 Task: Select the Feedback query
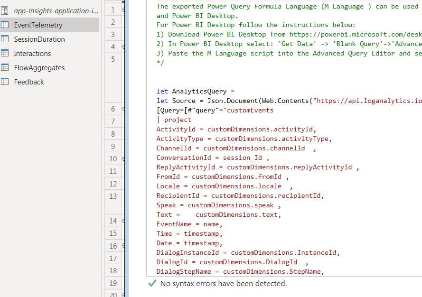pos(29,82)
